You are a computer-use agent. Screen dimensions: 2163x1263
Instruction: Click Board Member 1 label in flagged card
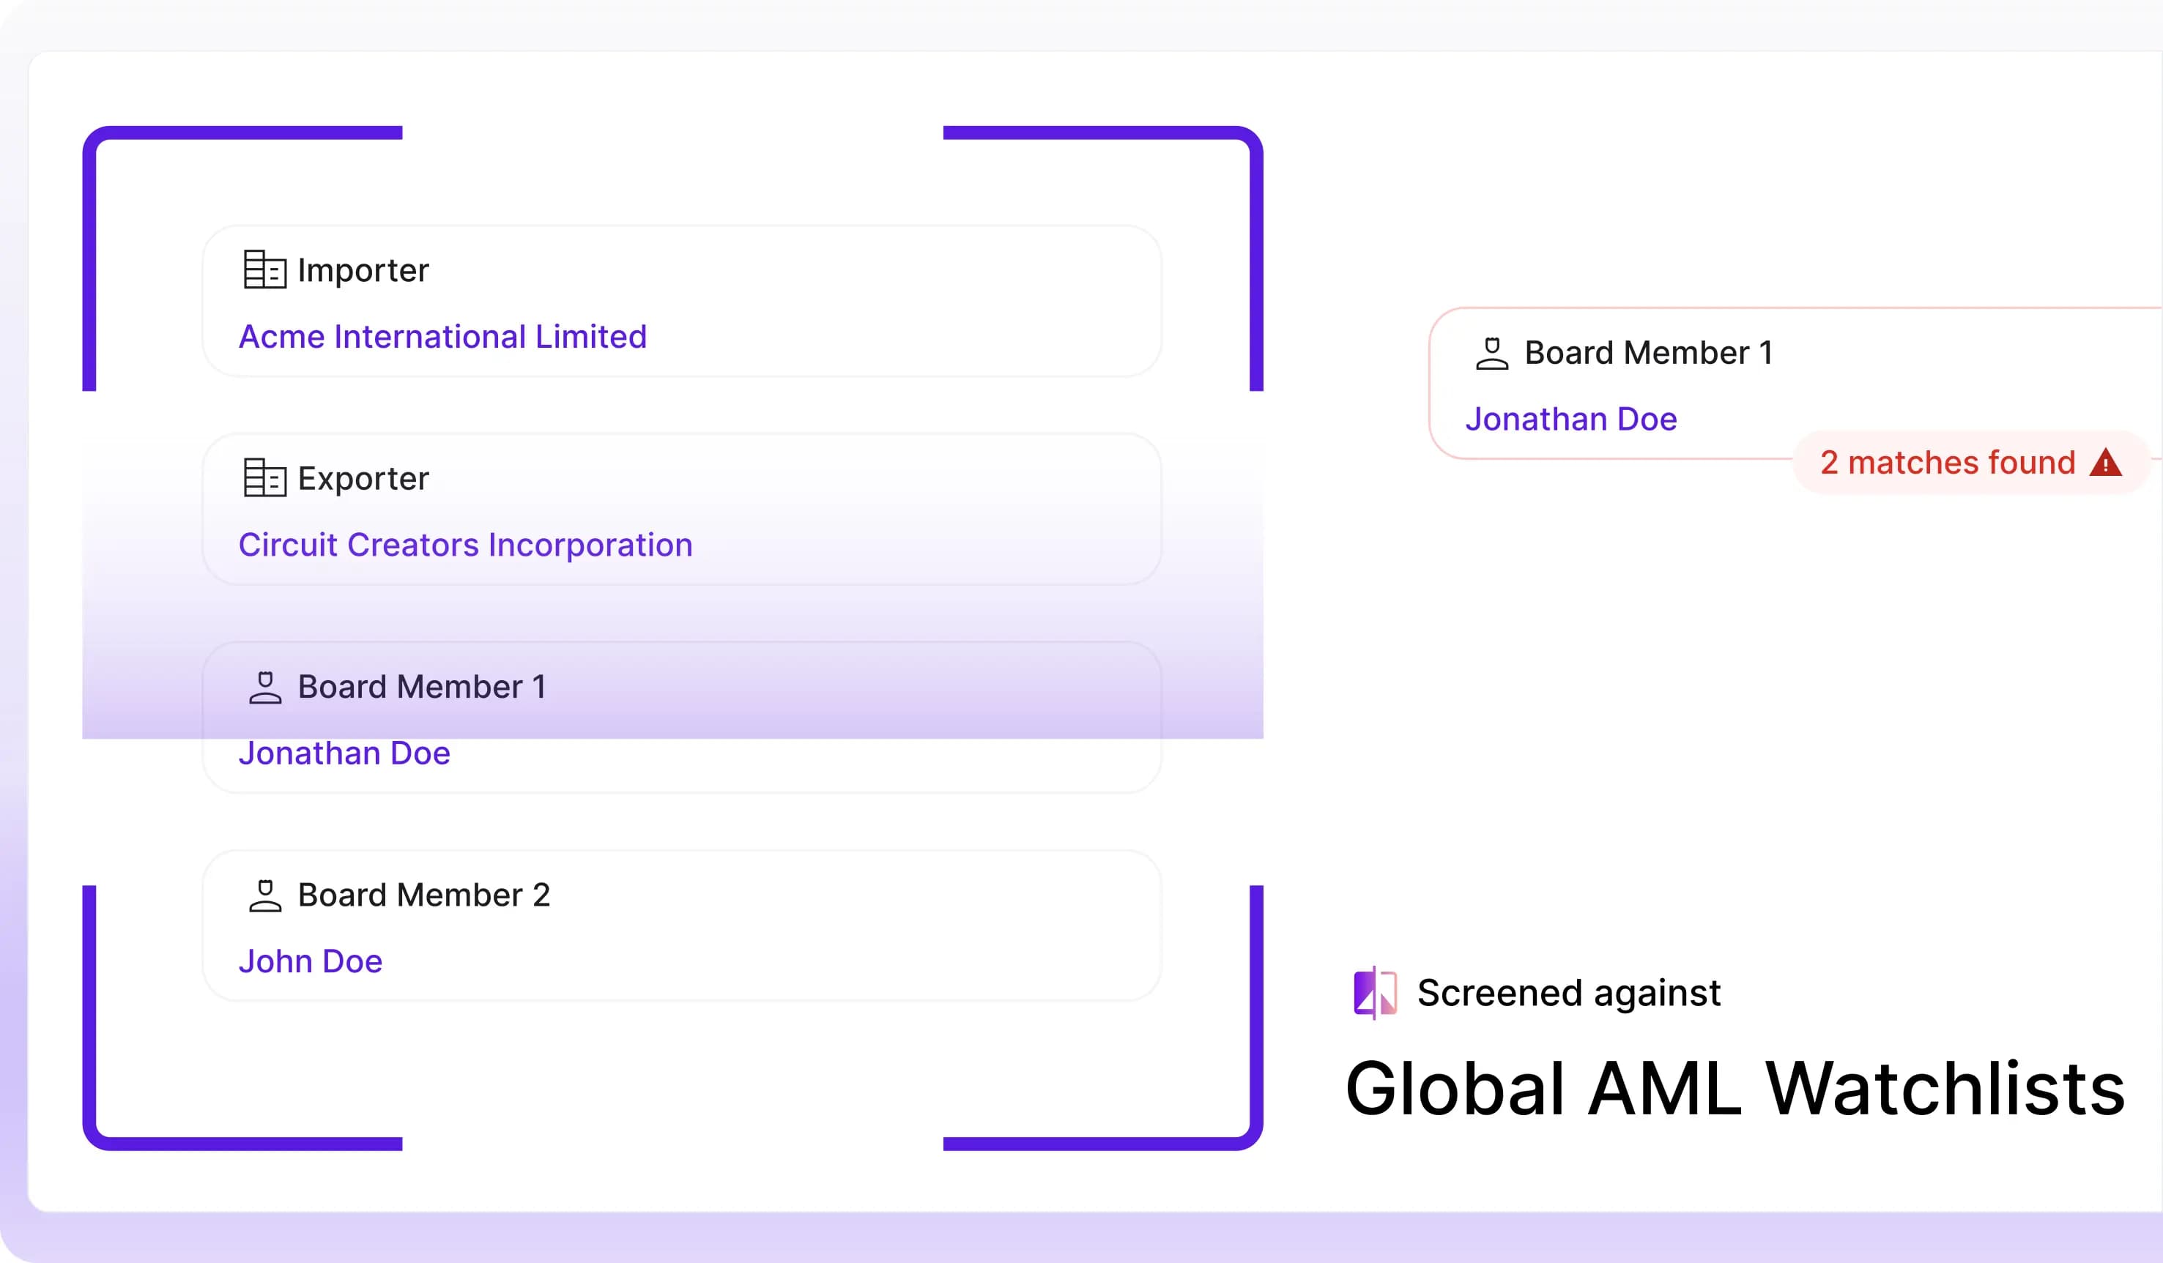click(1648, 353)
